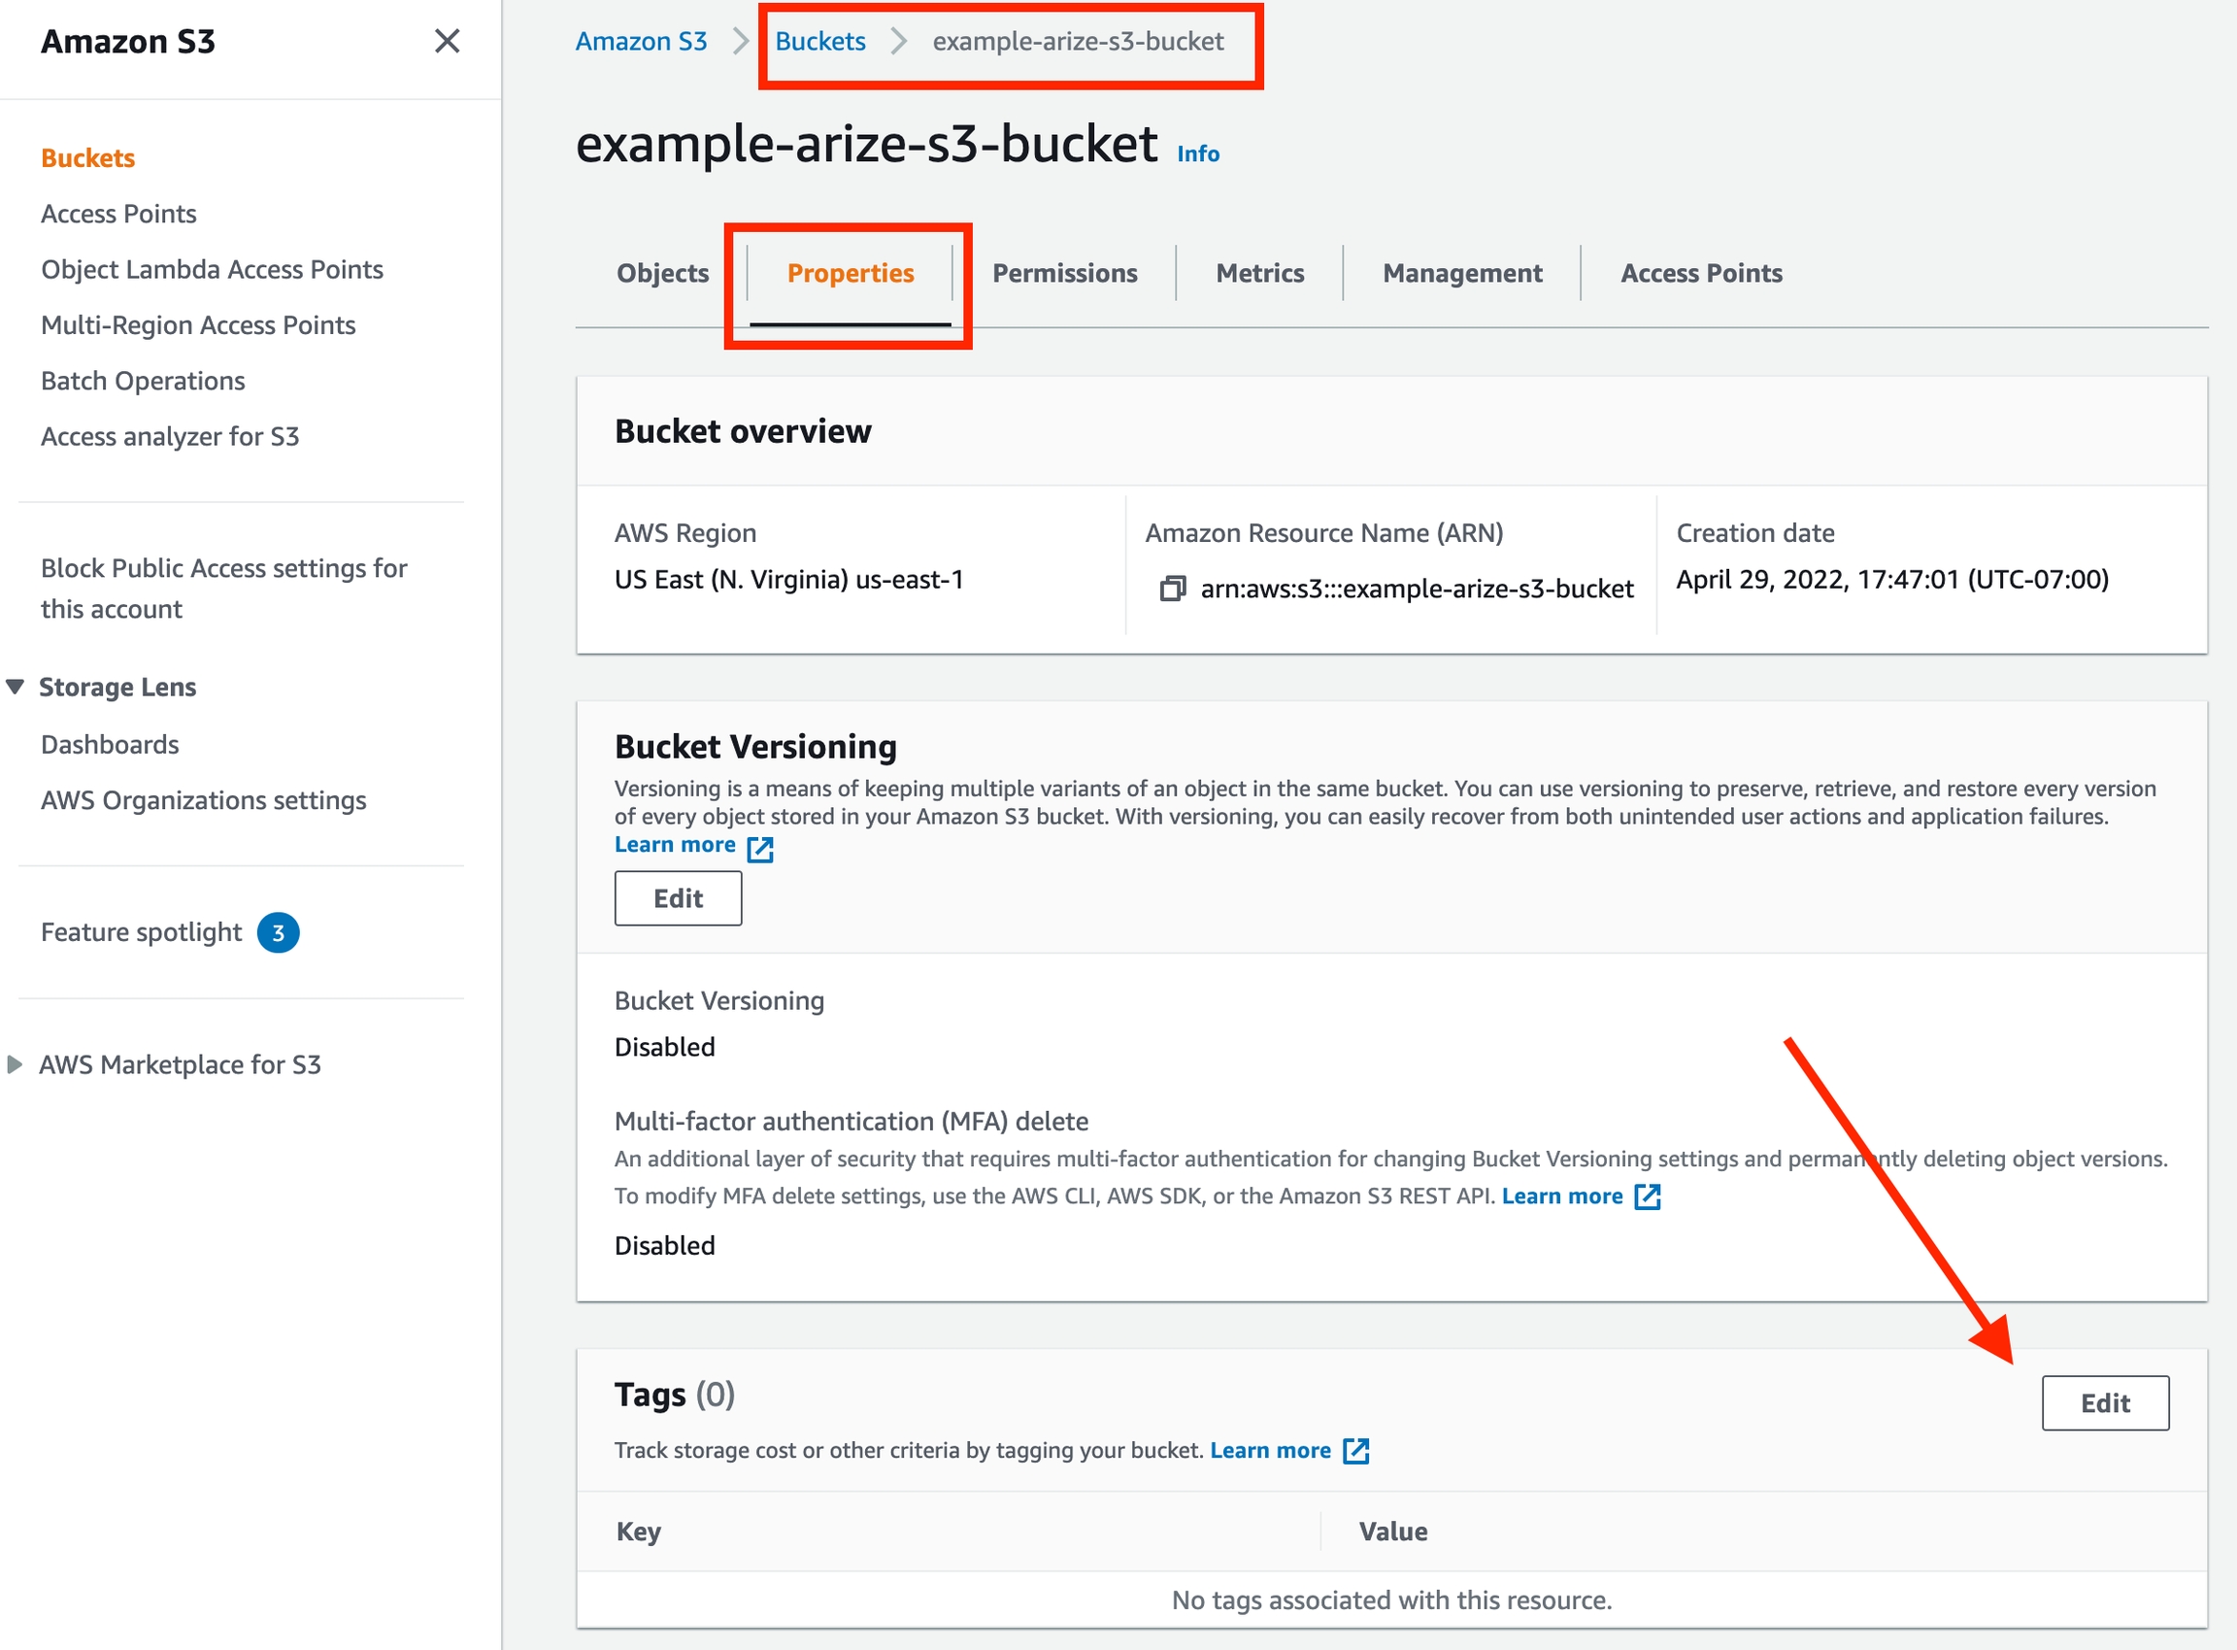Screen dimensions: 2237x1650
Task: Click external link icon beside MFA Learn more
Action: coord(1647,1196)
